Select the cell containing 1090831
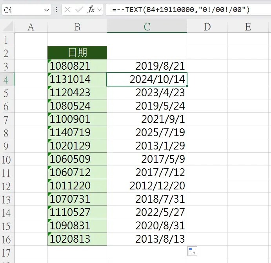 [77, 225]
